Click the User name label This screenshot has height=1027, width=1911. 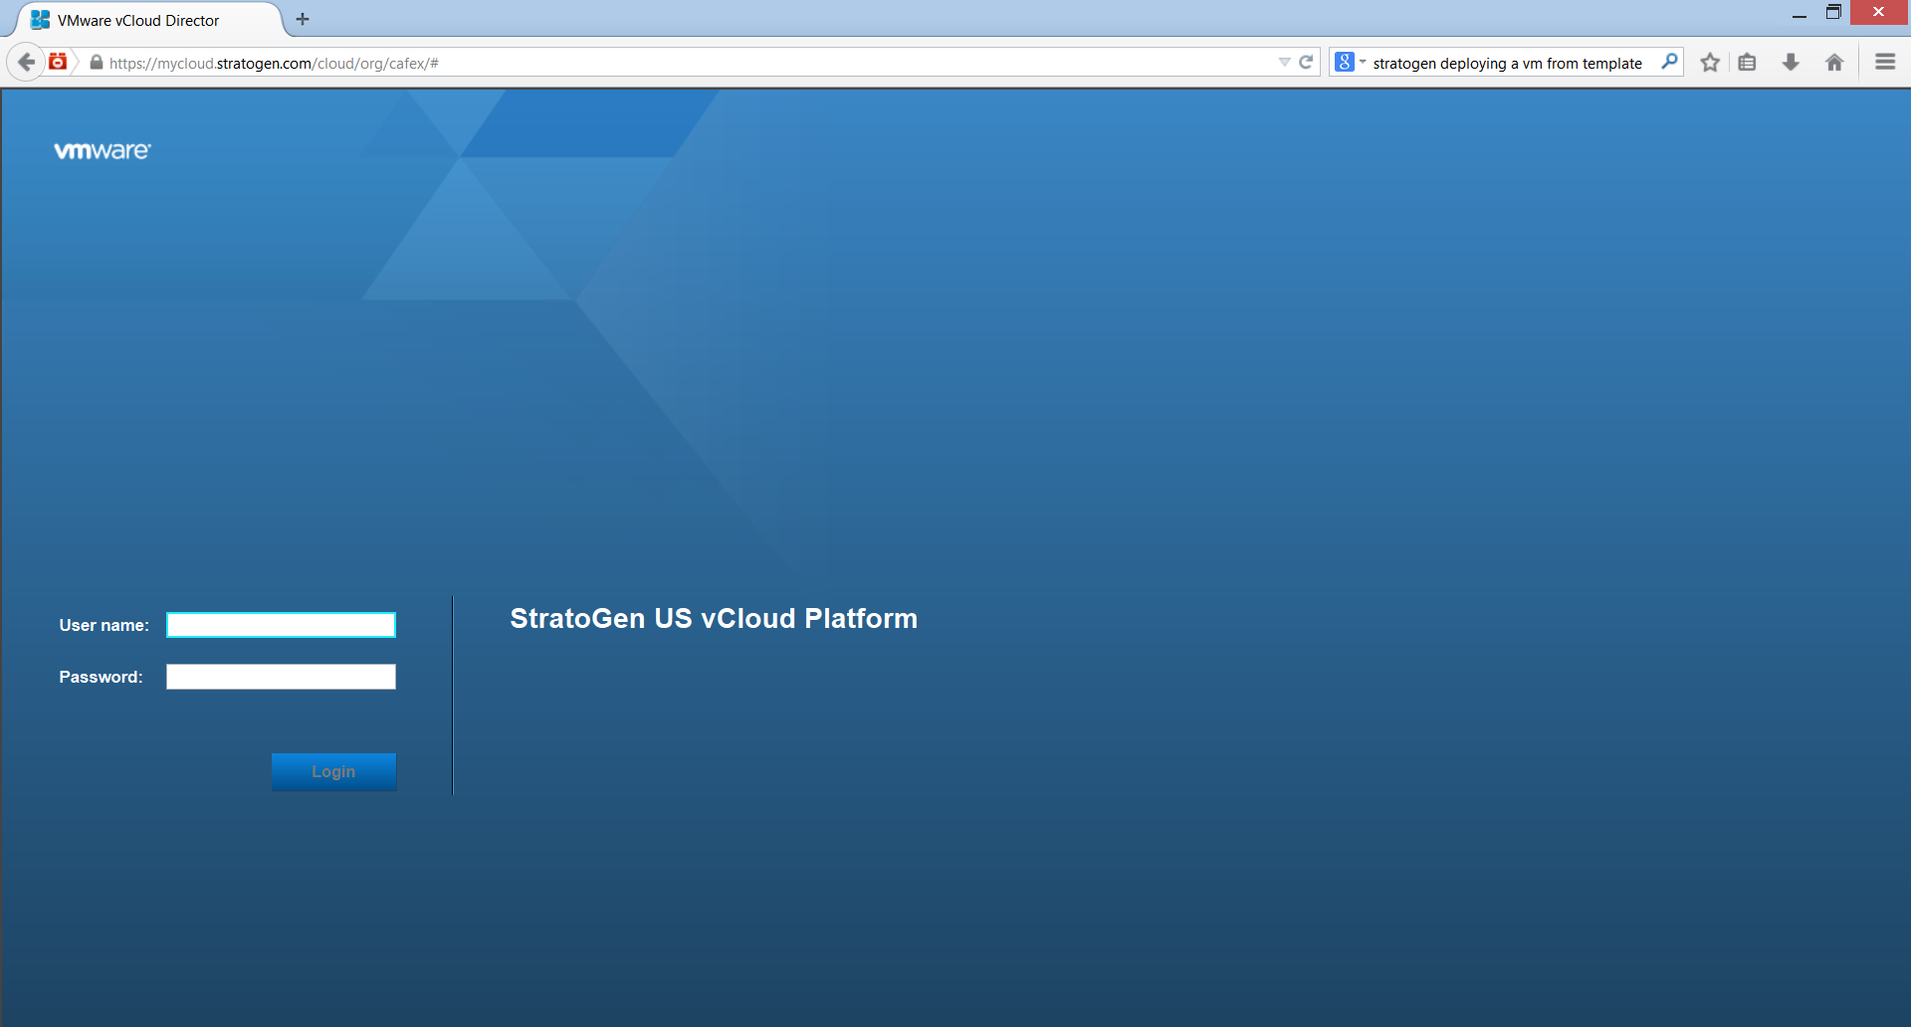104,625
